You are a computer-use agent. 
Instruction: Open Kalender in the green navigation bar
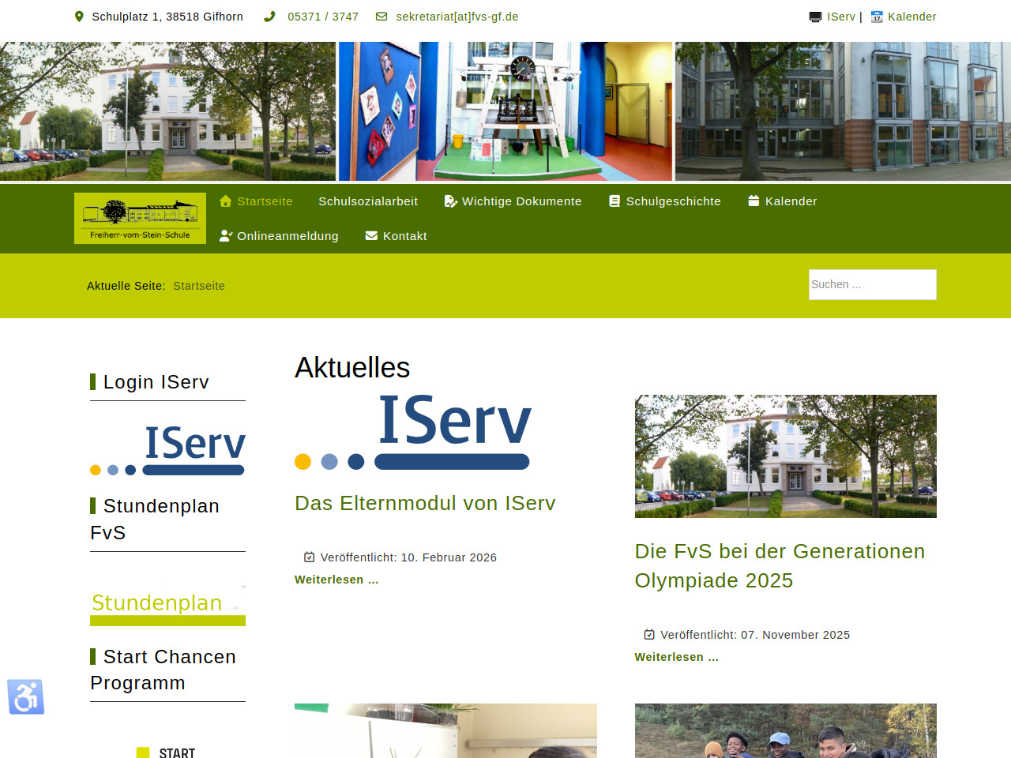(x=791, y=201)
